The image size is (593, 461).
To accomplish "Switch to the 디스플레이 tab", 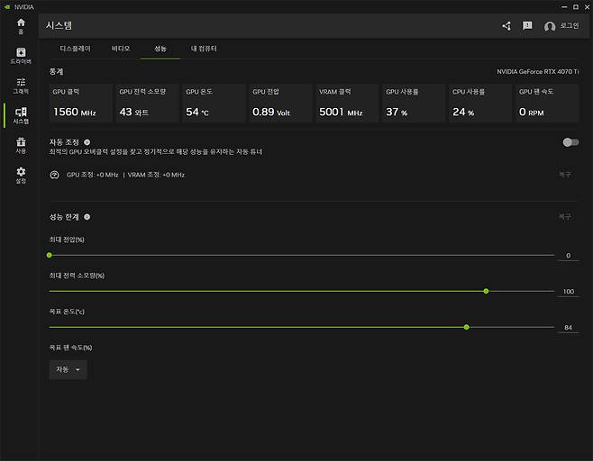I will tap(76, 48).
